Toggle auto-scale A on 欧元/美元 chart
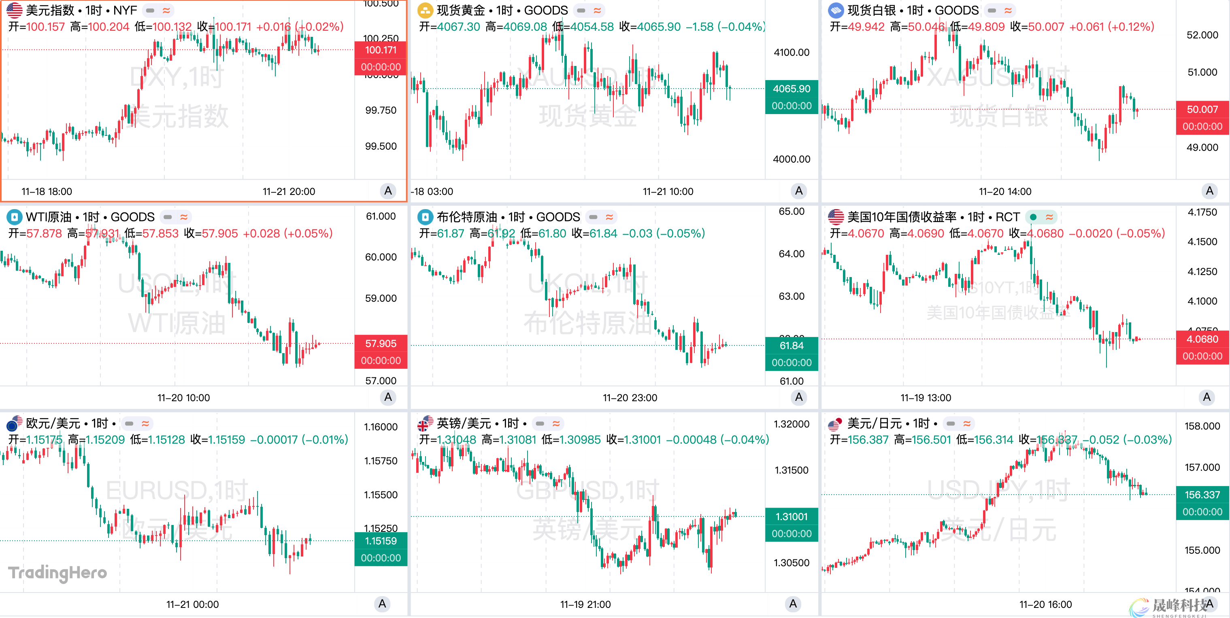The width and height of the screenshot is (1230, 618). click(x=382, y=604)
